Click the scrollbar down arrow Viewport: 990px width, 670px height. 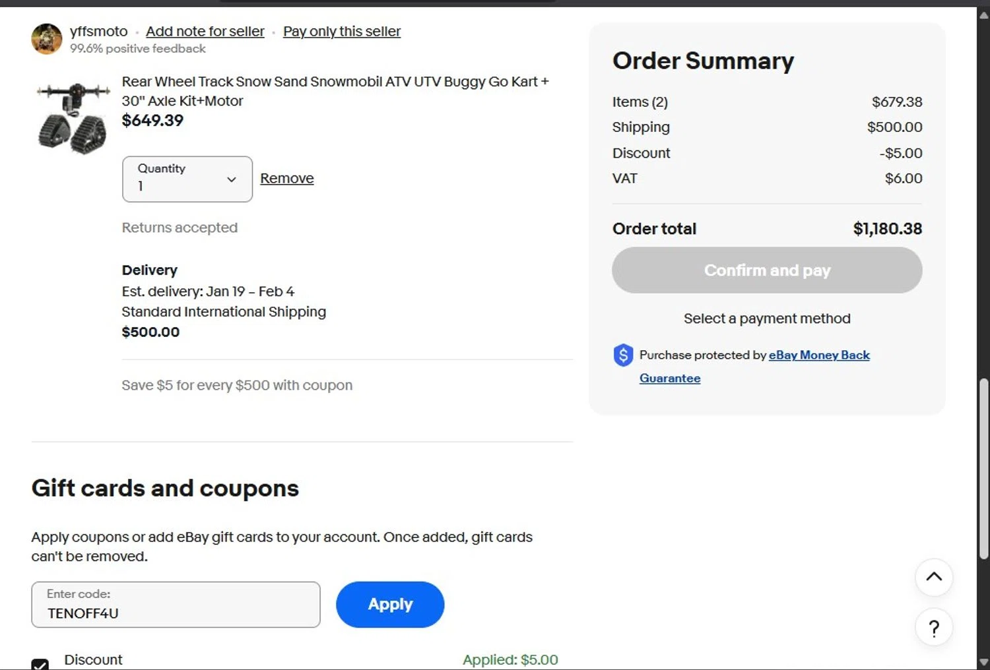983,662
